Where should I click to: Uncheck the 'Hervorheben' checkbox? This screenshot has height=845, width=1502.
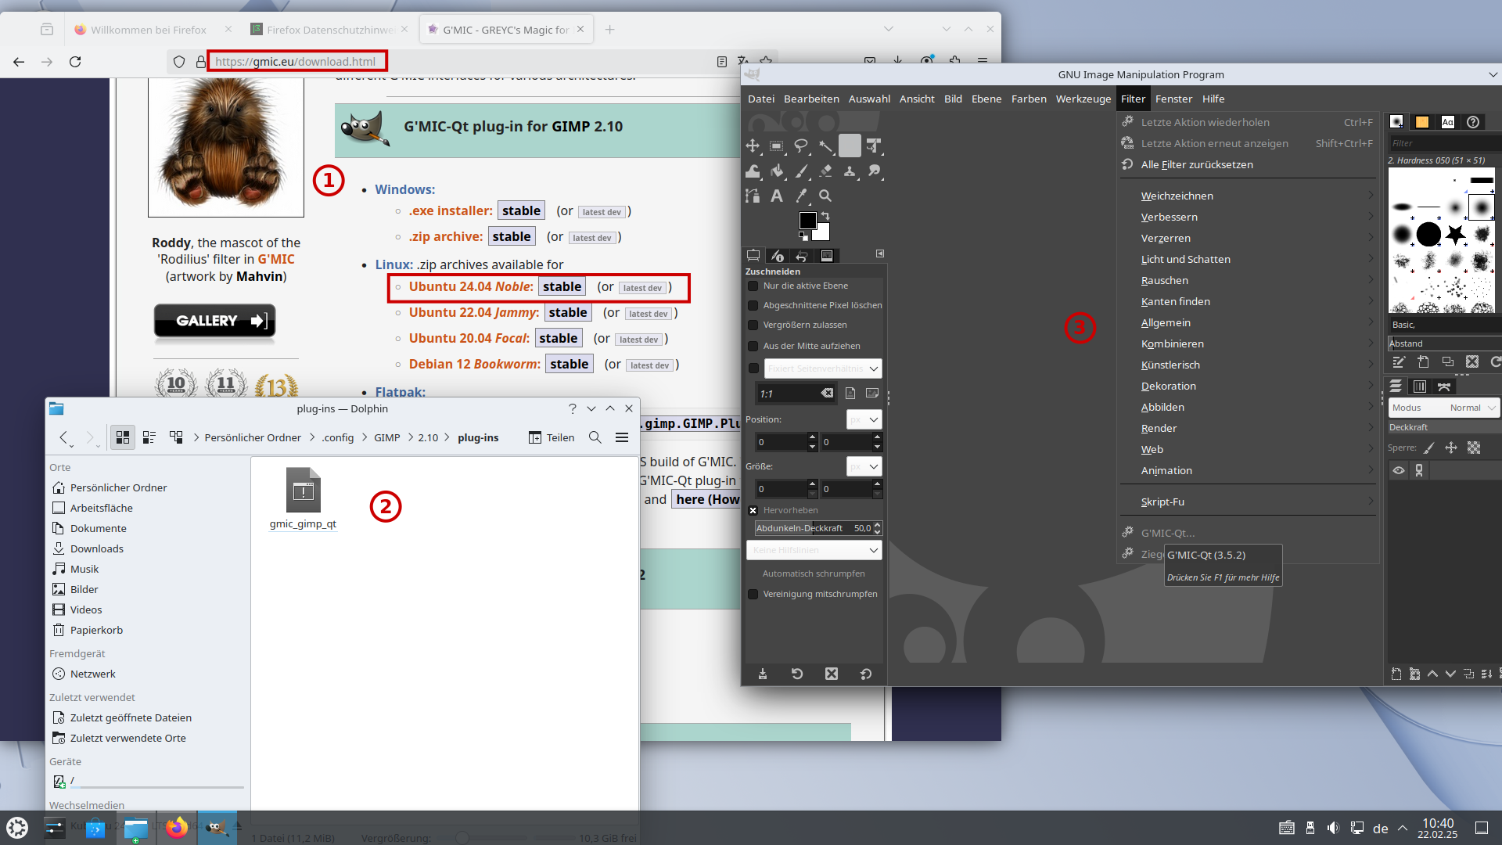pyautogui.click(x=753, y=510)
